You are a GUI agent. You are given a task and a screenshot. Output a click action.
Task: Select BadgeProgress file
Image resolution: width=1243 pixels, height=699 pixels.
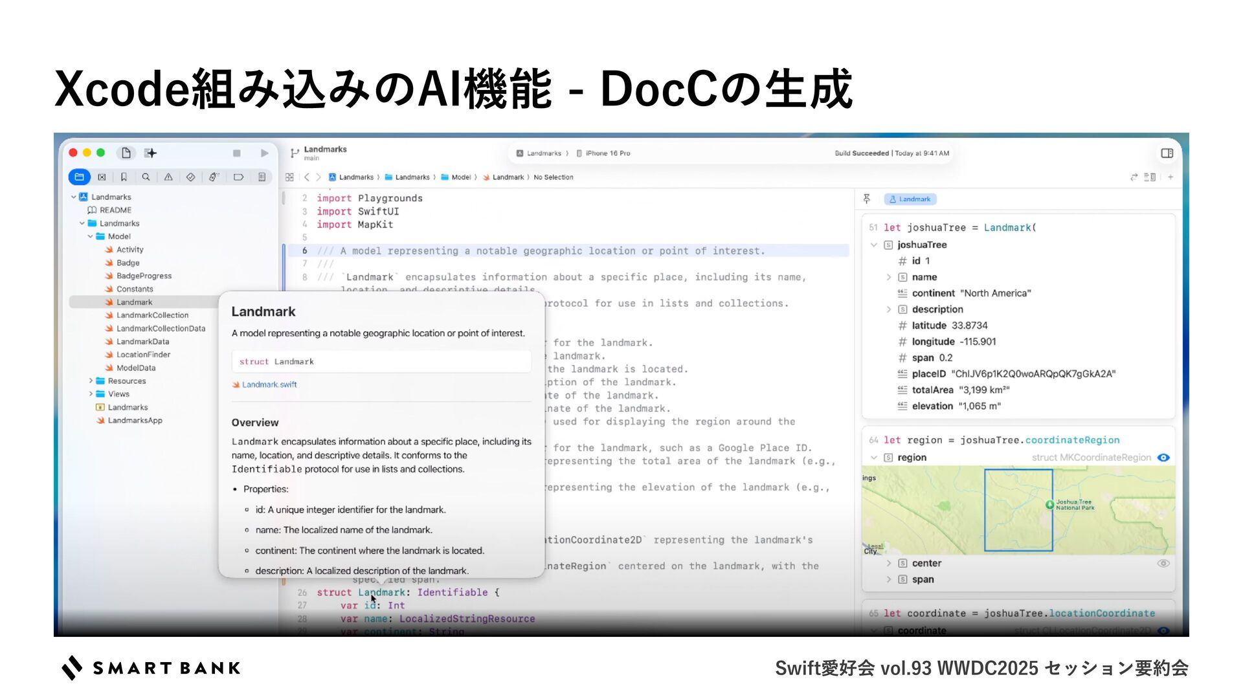pyautogui.click(x=139, y=276)
